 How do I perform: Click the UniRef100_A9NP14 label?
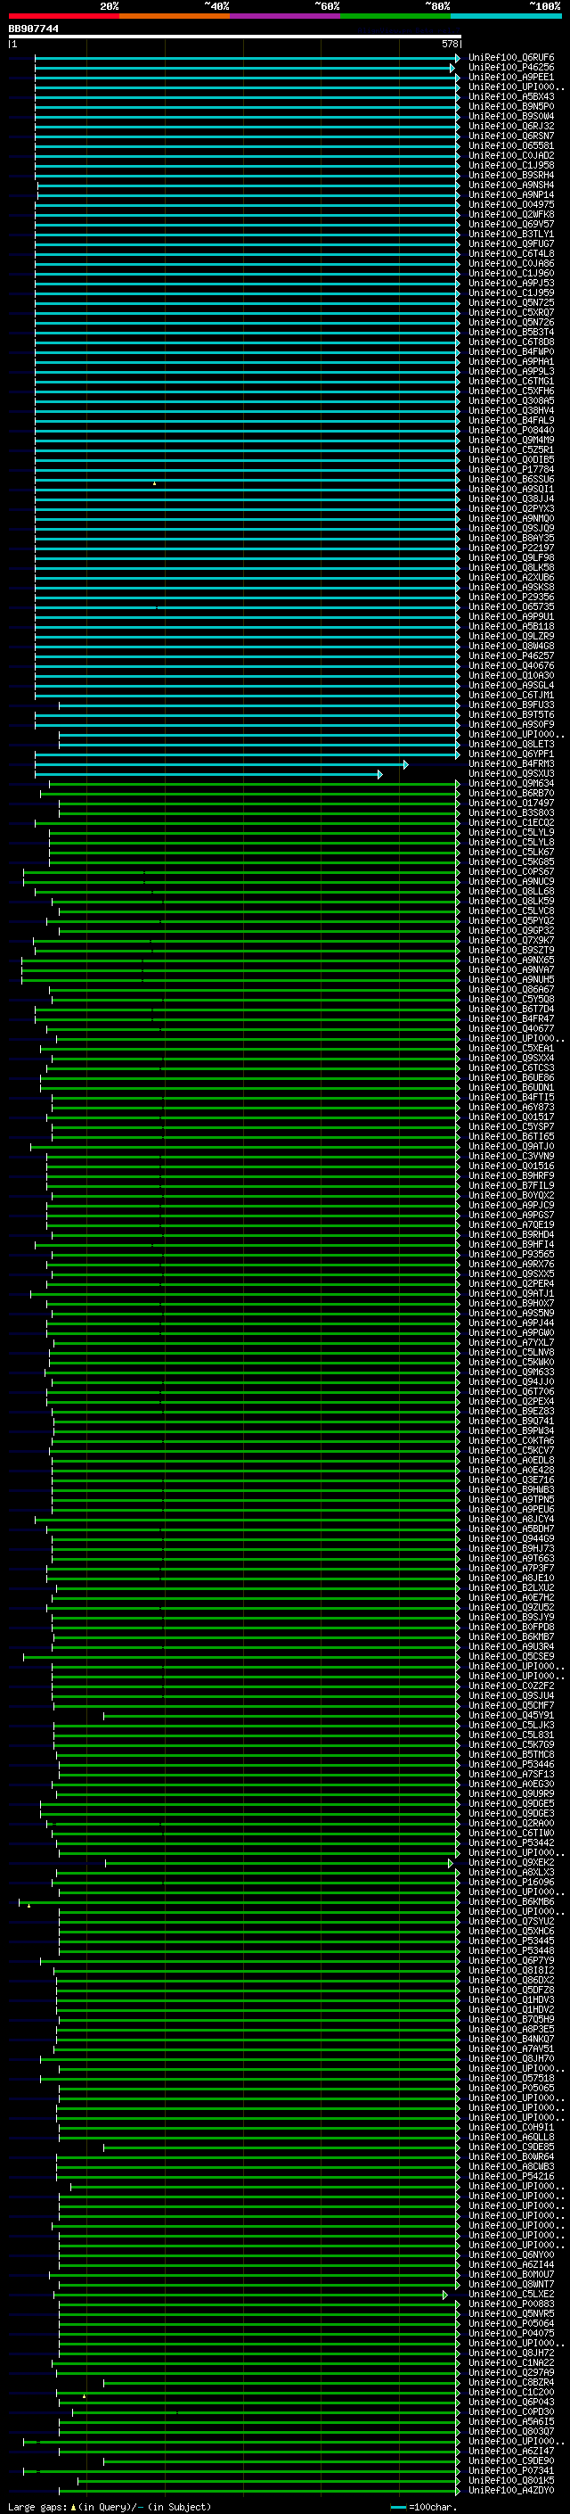(511, 195)
